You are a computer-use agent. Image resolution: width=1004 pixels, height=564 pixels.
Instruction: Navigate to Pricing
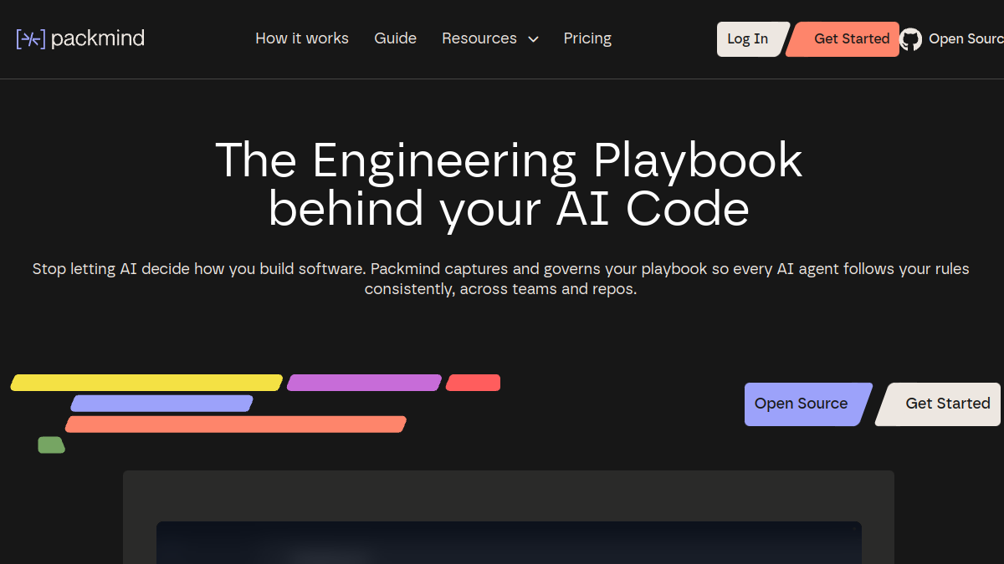click(587, 38)
